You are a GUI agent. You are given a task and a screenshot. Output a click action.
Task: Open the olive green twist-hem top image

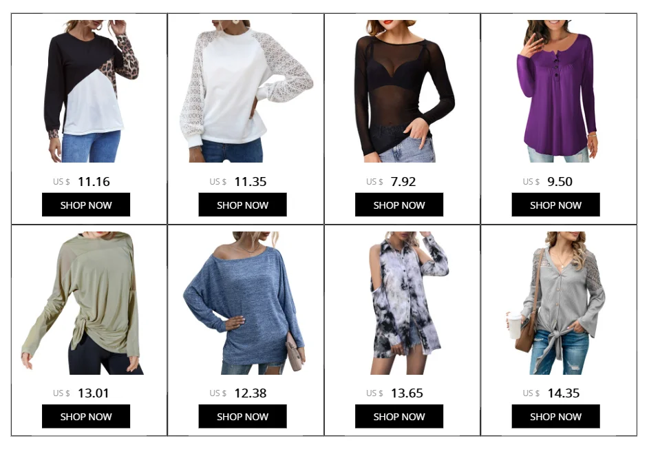(x=83, y=303)
